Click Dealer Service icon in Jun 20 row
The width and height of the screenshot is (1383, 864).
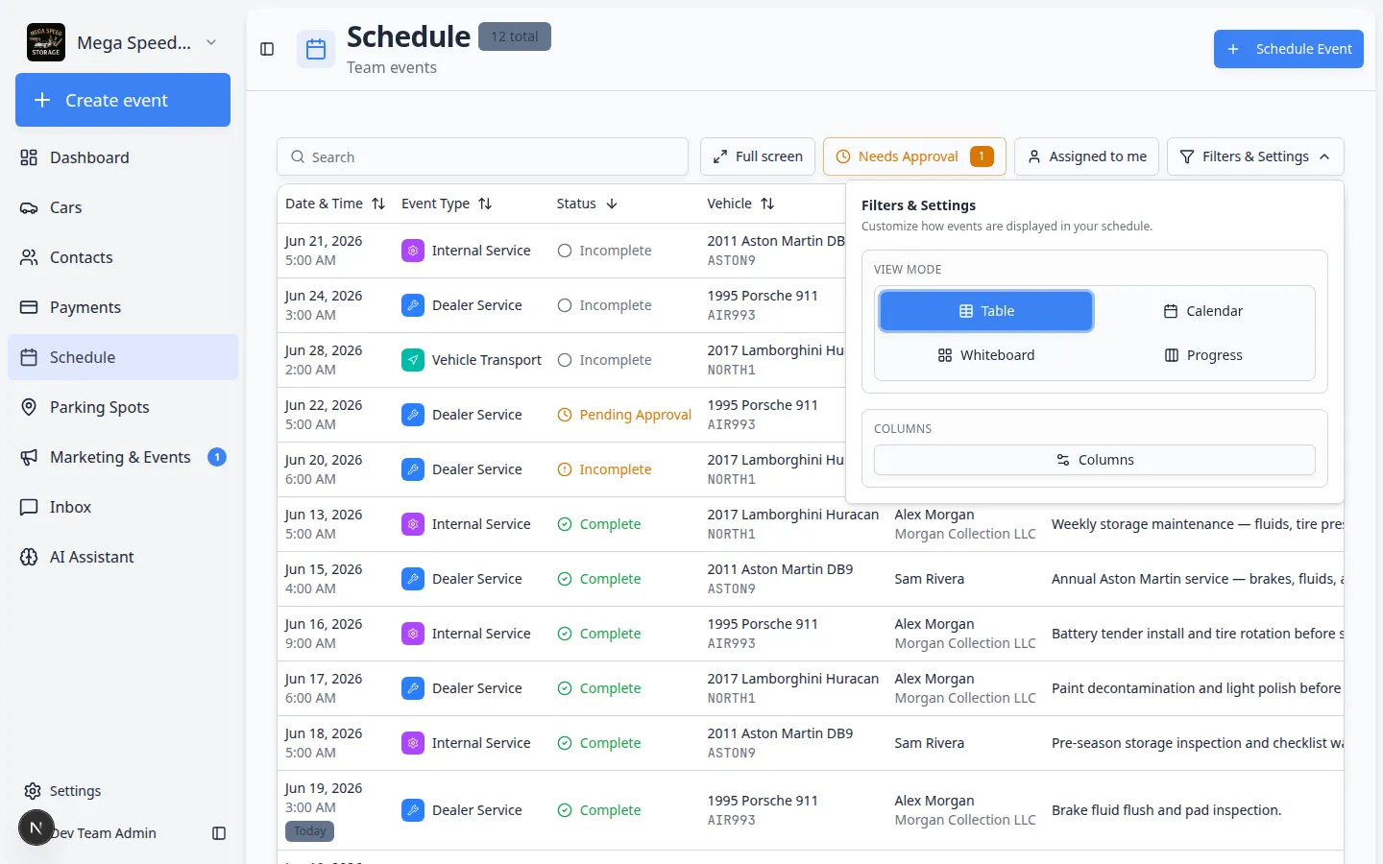tap(413, 469)
